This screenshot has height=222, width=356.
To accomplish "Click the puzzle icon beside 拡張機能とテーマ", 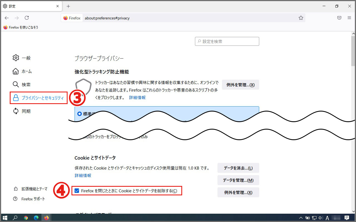I will pyautogui.click(x=16, y=189).
